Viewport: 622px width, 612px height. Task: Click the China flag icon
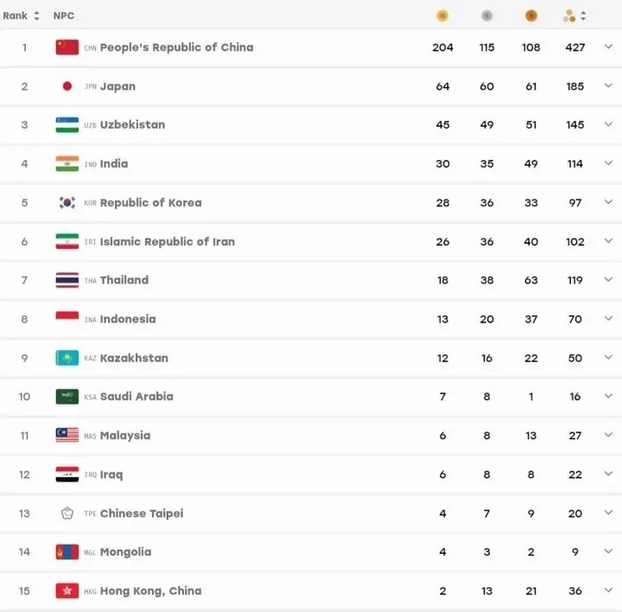(x=67, y=48)
